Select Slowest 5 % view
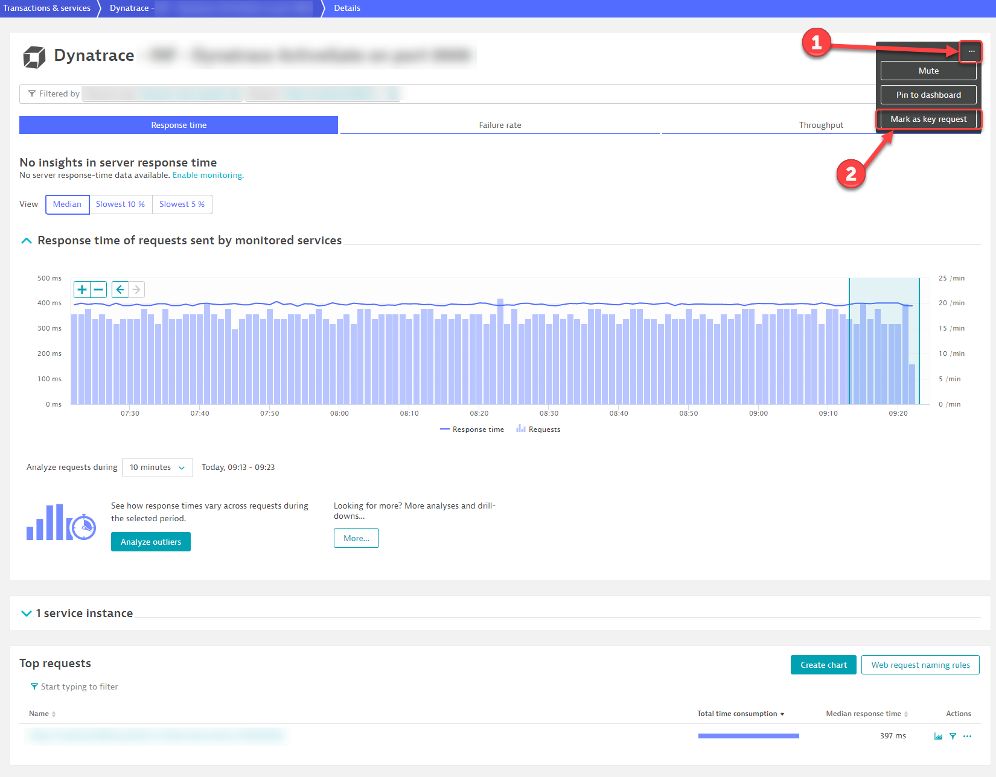This screenshot has height=777, width=996. (182, 204)
